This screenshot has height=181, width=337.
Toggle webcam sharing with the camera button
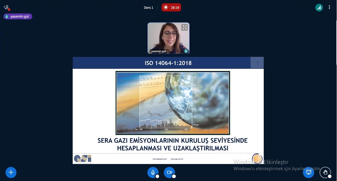point(169,172)
